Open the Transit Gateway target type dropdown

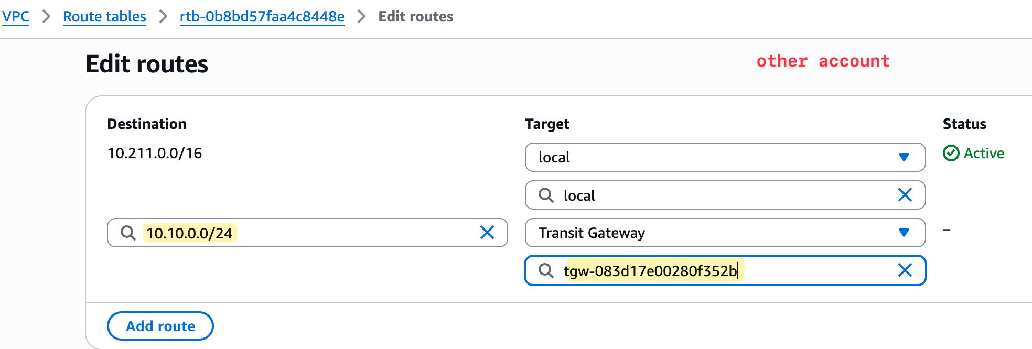[x=725, y=233]
